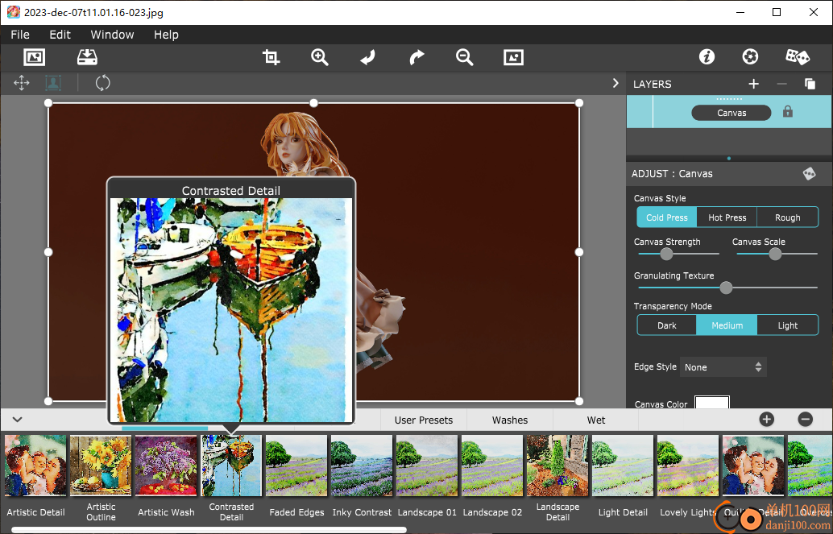Image resolution: width=833 pixels, height=534 pixels.
Task: Click the circular rotate arrows icon
Action: coord(102,83)
